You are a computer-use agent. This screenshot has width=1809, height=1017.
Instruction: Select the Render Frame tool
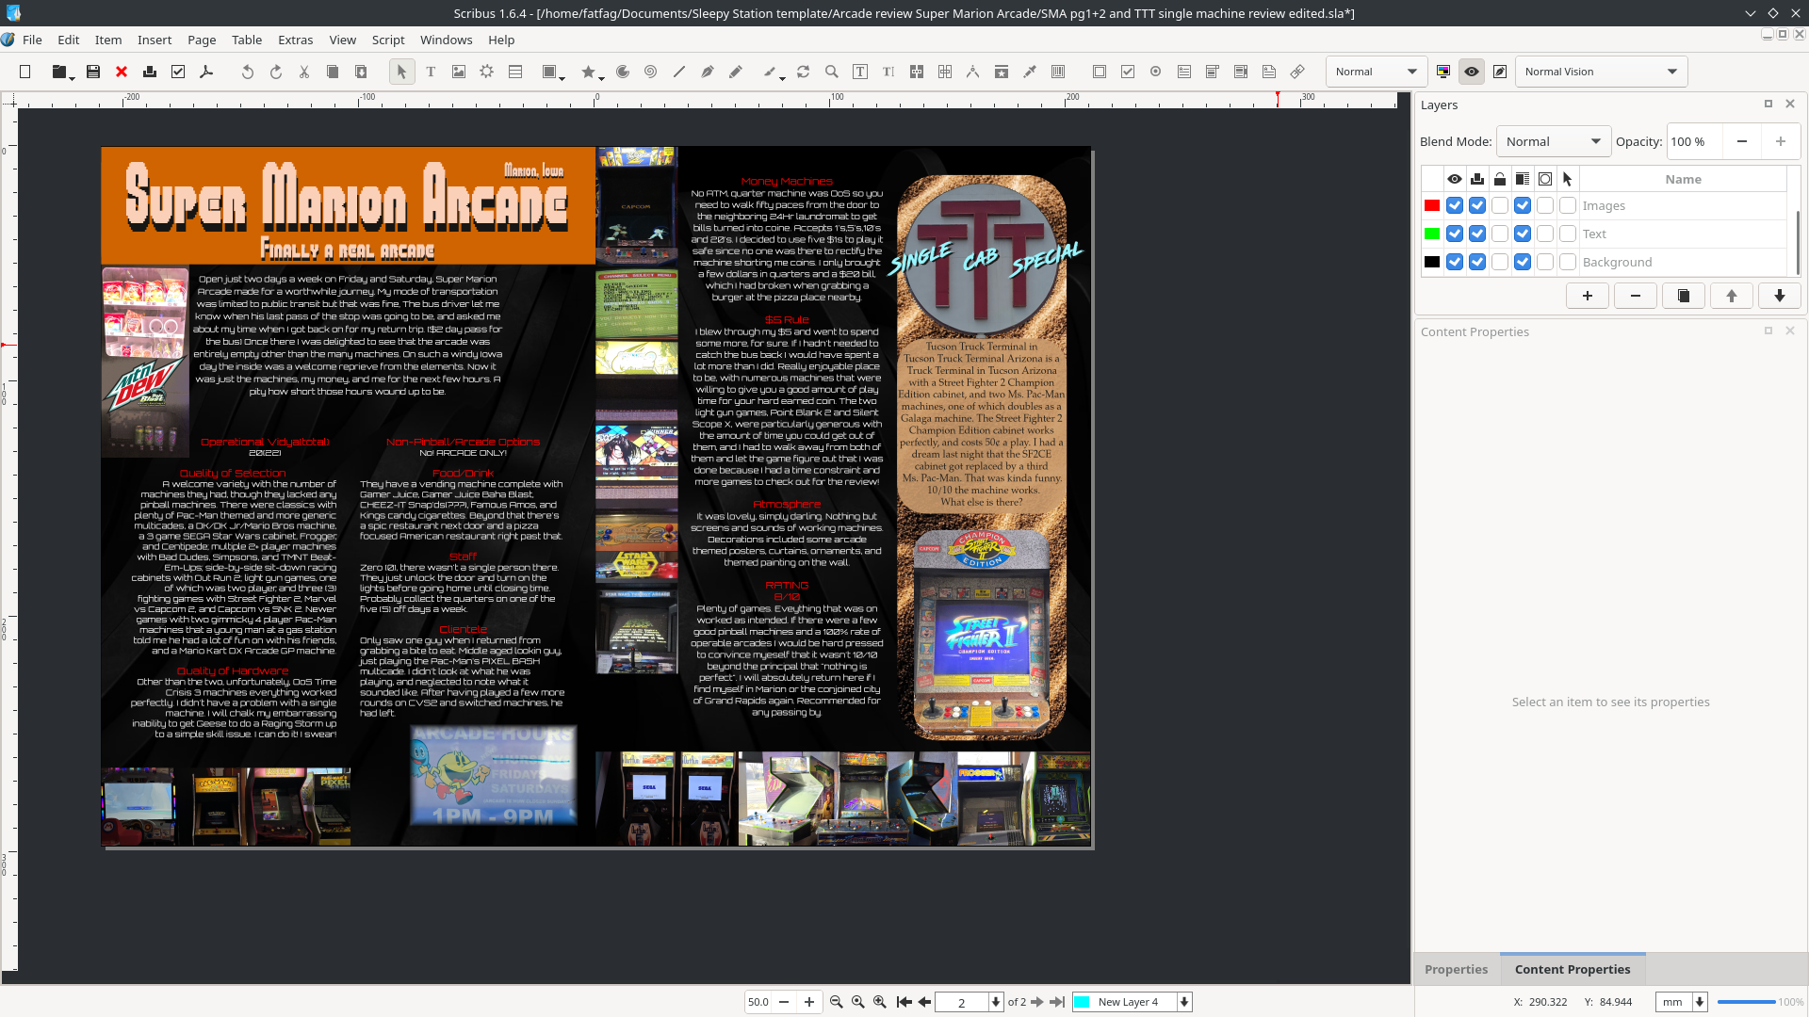click(487, 72)
